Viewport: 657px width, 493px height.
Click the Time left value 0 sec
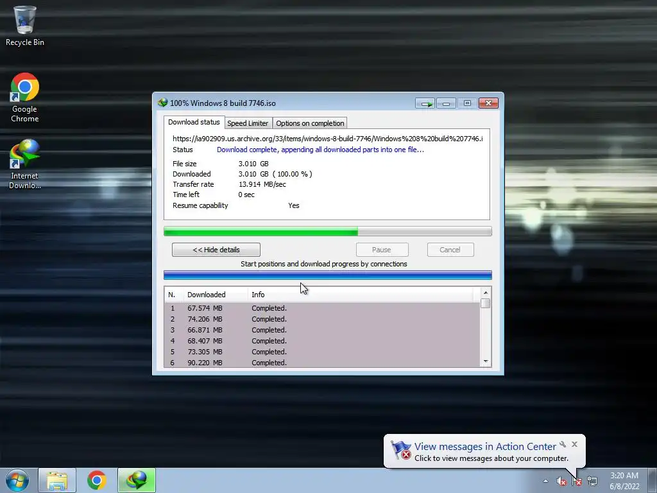click(x=246, y=195)
